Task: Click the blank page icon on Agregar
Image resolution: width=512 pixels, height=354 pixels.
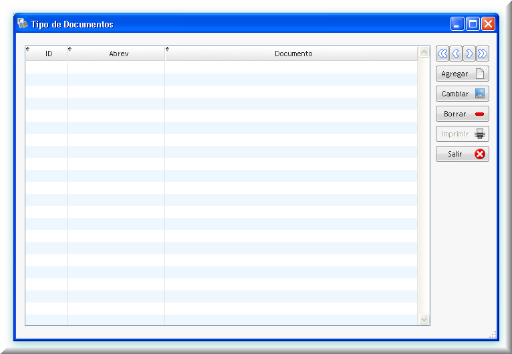Action: (x=480, y=74)
